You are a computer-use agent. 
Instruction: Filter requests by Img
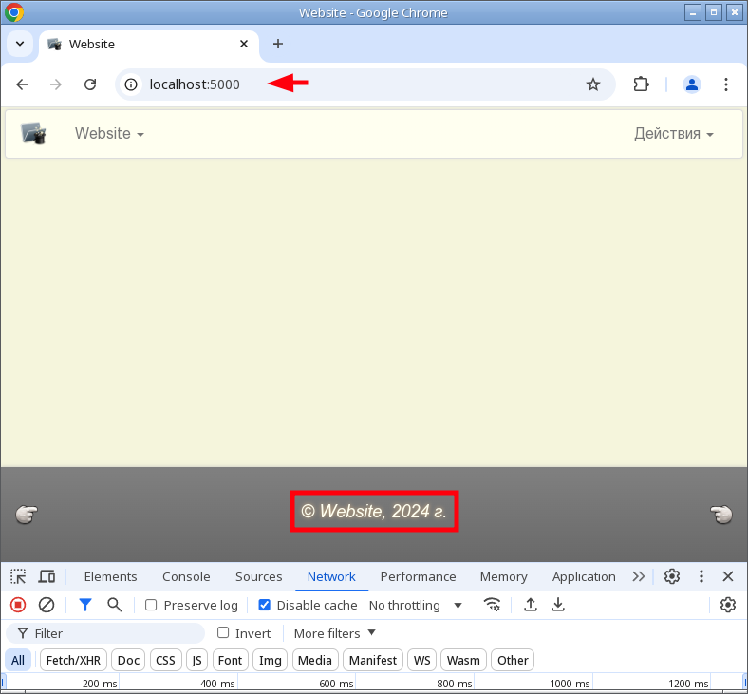(x=270, y=660)
